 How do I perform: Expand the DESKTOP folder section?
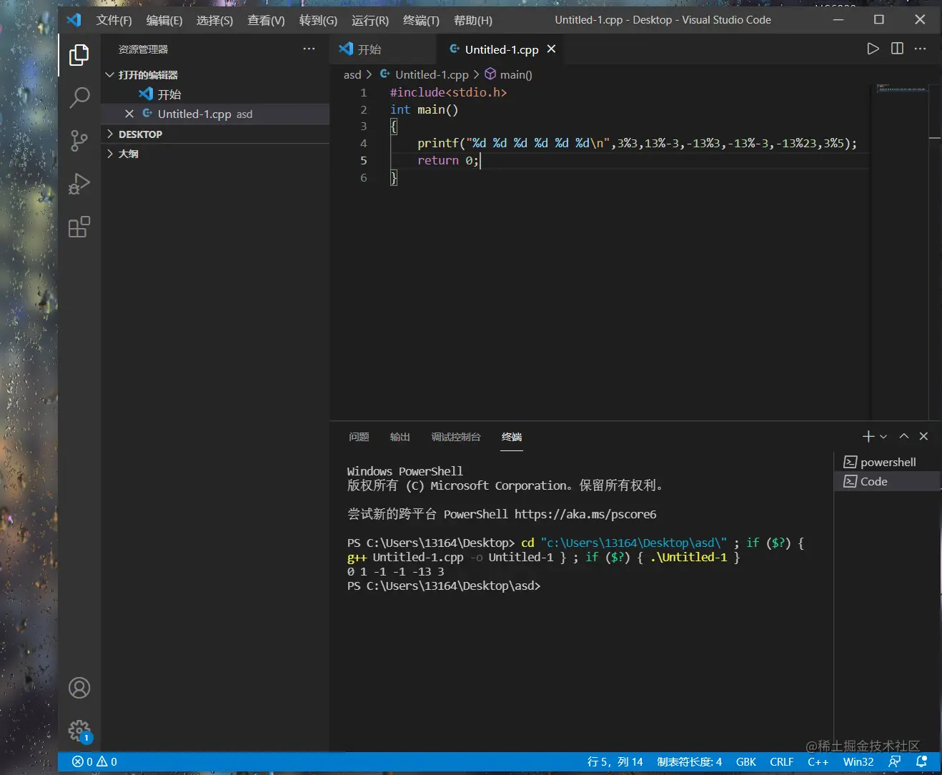(x=215, y=134)
